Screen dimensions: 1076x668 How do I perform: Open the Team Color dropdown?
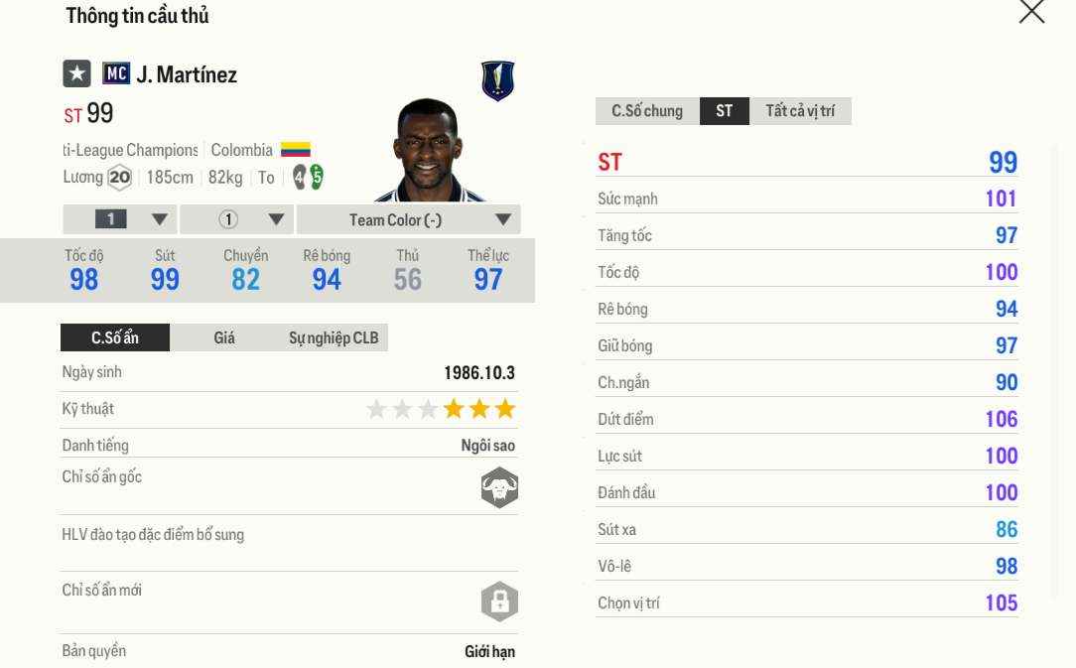click(409, 219)
